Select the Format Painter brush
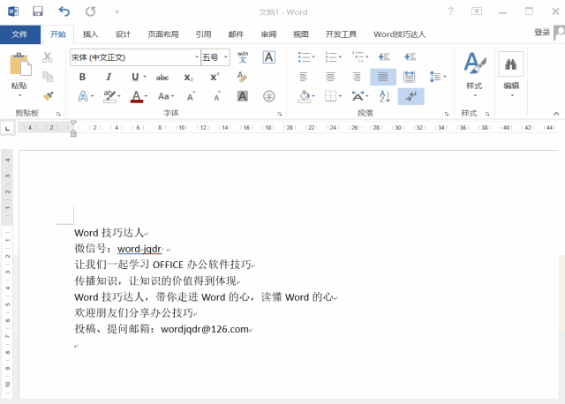 (x=48, y=96)
